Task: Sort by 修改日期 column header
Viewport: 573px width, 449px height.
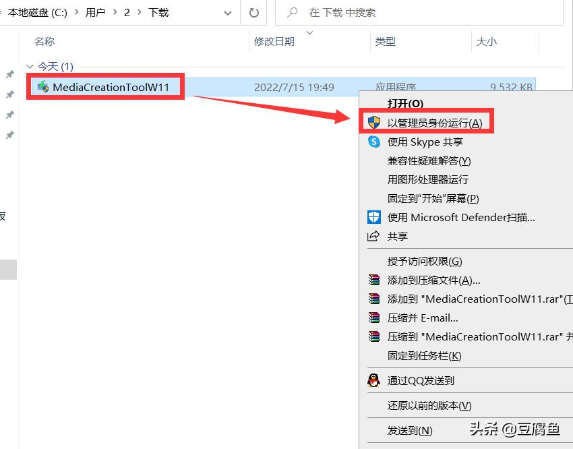Action: click(274, 42)
